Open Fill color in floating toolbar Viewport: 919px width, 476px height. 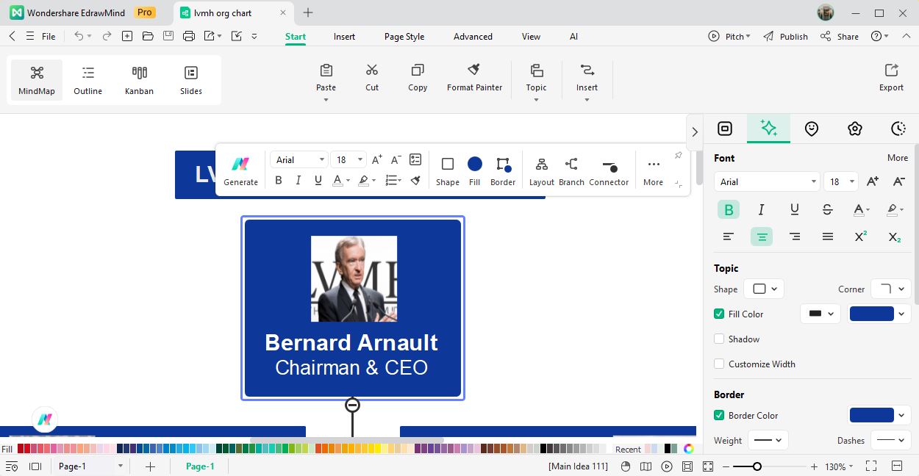pos(475,170)
